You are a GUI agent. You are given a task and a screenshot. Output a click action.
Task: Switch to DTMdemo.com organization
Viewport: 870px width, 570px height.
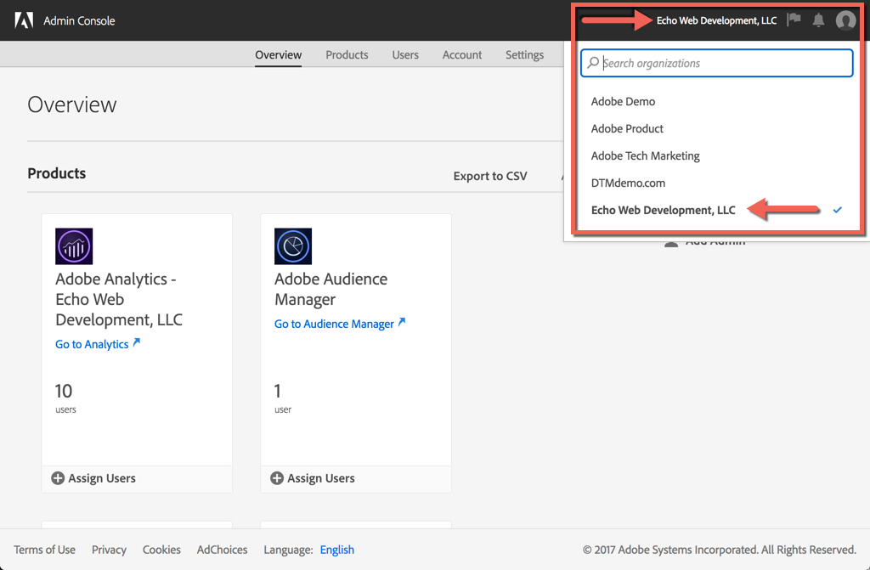628,183
